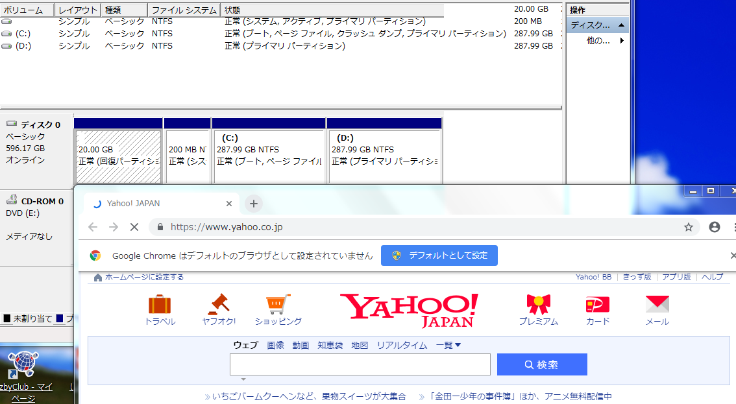Screen dimensions: 736x404
Task: Click デフォルトとして設定 button
Action: click(439, 255)
